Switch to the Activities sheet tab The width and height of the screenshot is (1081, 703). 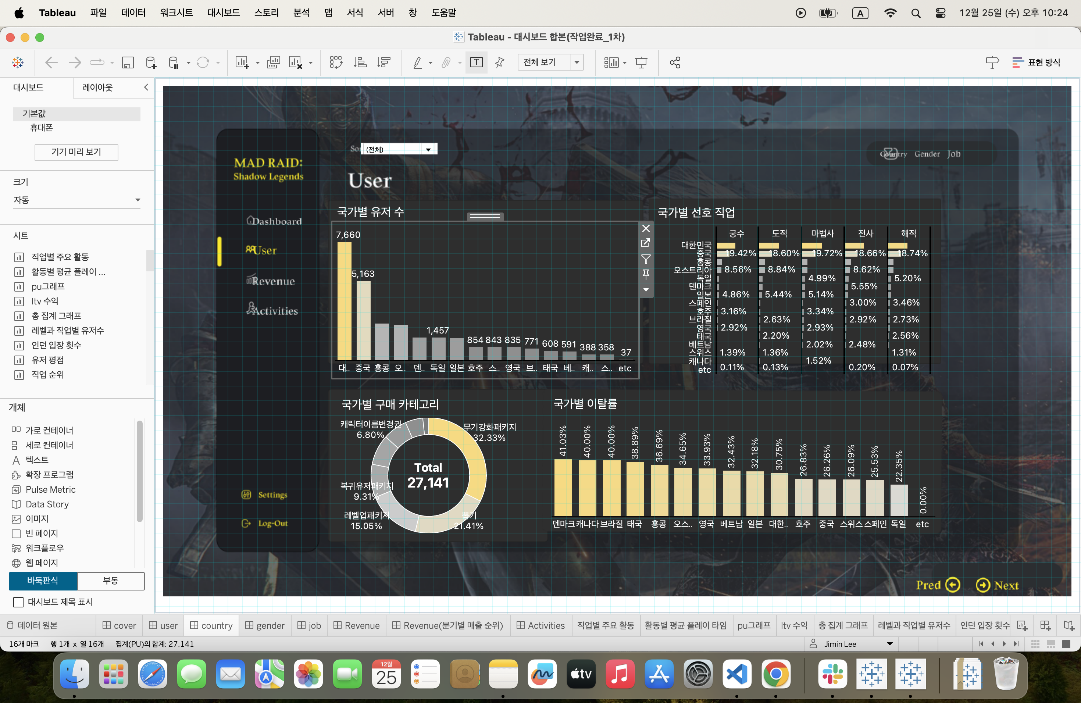point(540,625)
